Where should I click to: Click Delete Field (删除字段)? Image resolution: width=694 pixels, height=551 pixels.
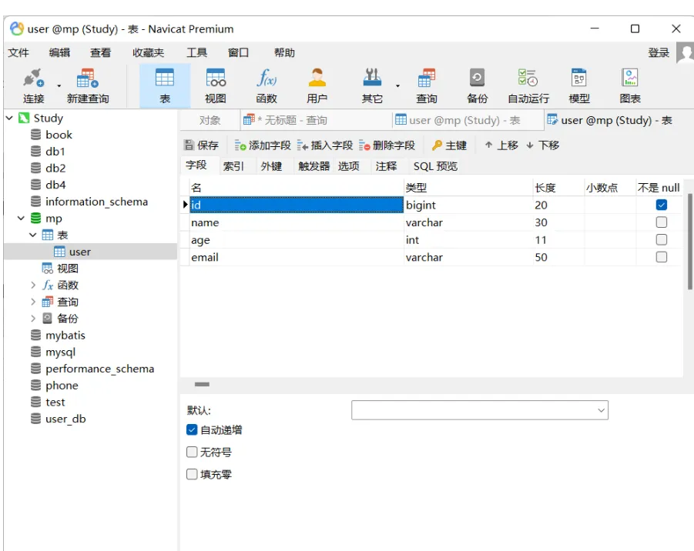coord(387,145)
